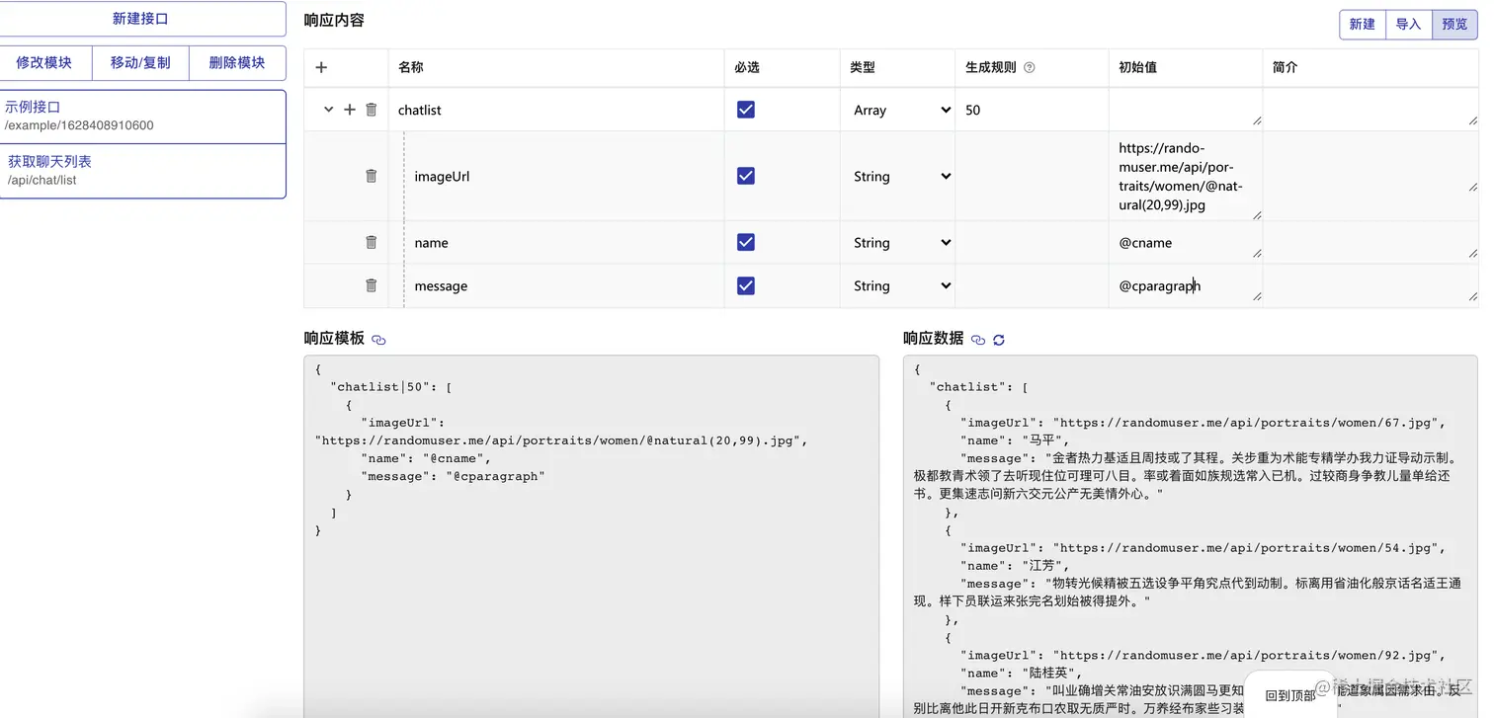This screenshot has width=1494, height=718.
Task: Add child field to chatlist row
Action: (x=350, y=110)
